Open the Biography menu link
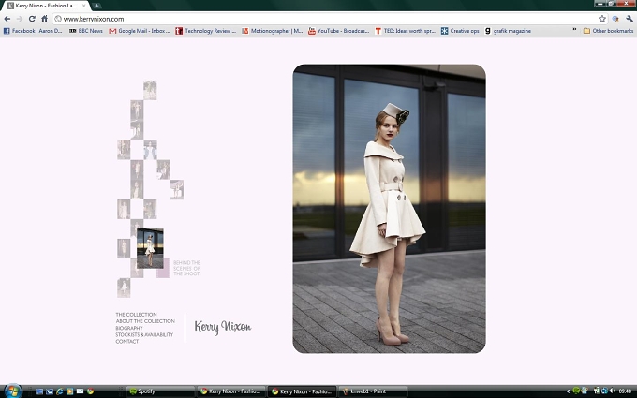The height and width of the screenshot is (398, 637). click(129, 328)
